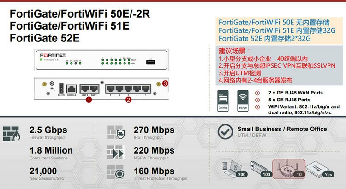This screenshot has width=346, height=189.
Task: Click the "2.5 Gbps" firewall throughput value
Action: click(48, 130)
